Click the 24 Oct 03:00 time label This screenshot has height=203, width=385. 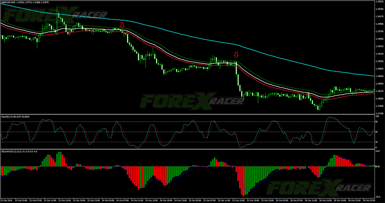(109, 200)
